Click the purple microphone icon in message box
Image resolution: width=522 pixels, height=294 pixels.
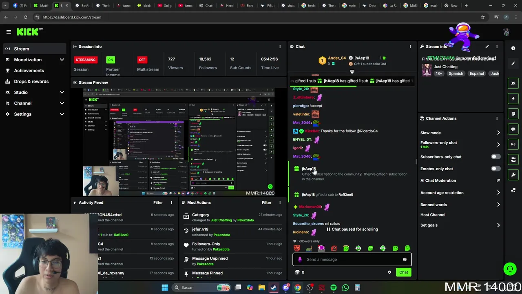point(300,259)
